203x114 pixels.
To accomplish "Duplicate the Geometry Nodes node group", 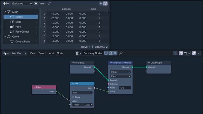I will coord(111,53).
